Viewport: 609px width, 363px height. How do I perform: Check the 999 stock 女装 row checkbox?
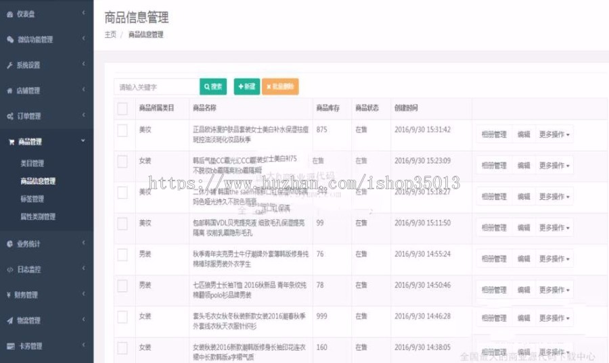pos(122,317)
